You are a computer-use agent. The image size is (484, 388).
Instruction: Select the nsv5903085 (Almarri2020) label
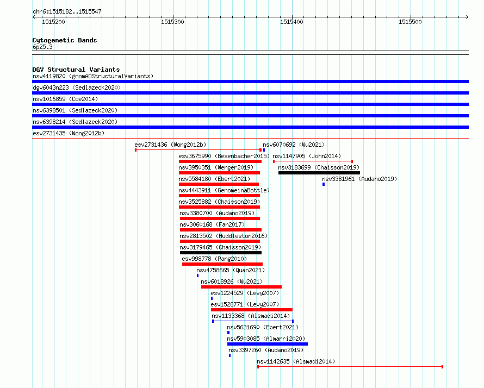click(x=266, y=339)
